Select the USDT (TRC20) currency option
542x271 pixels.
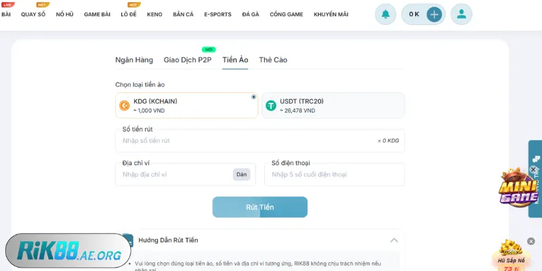click(333, 106)
